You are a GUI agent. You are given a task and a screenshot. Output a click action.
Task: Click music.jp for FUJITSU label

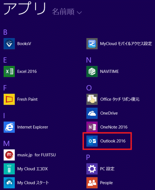click(x=37, y=155)
